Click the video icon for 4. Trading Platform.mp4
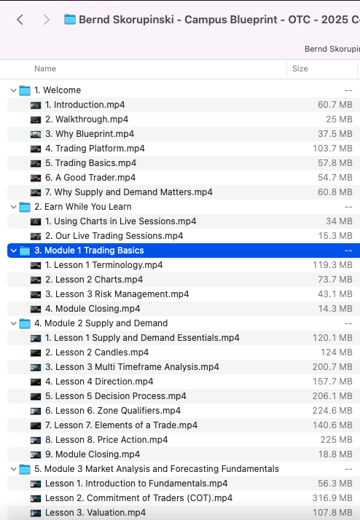This screenshot has width=360, height=520. [36, 149]
